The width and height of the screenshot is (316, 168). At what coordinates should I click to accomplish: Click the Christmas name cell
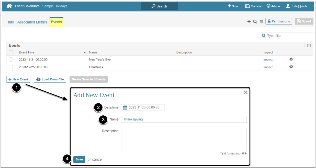coord(96,67)
